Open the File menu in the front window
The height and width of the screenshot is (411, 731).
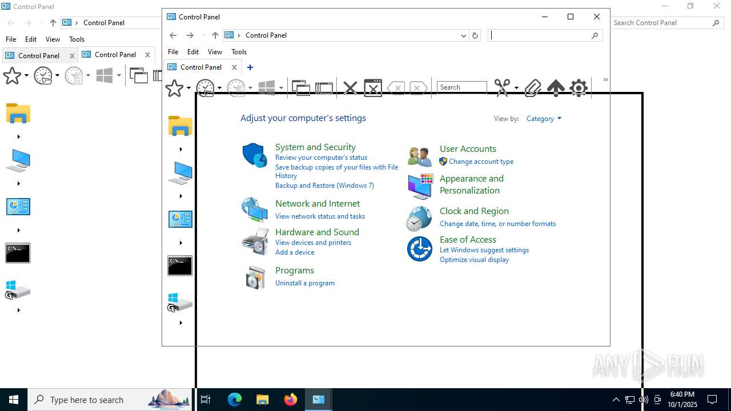pyautogui.click(x=173, y=52)
